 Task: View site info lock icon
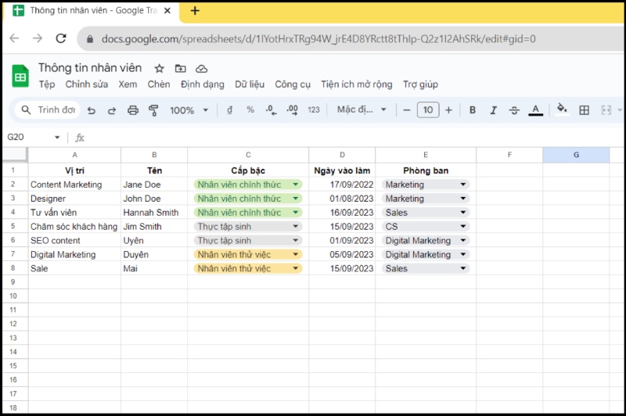pyautogui.click(x=90, y=39)
